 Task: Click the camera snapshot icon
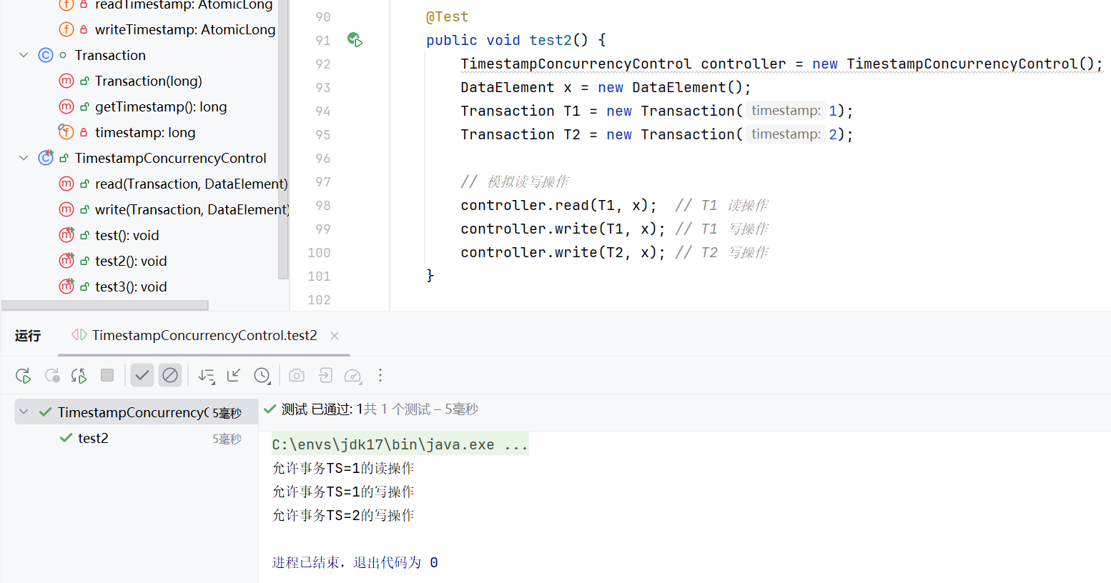[x=297, y=376]
